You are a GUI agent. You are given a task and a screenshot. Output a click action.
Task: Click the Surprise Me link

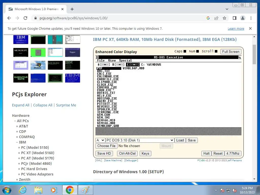66,105
